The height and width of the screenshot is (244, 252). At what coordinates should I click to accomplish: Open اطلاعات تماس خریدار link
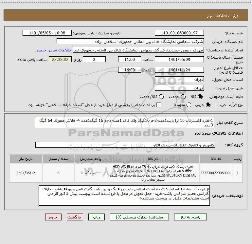coord(54,50)
